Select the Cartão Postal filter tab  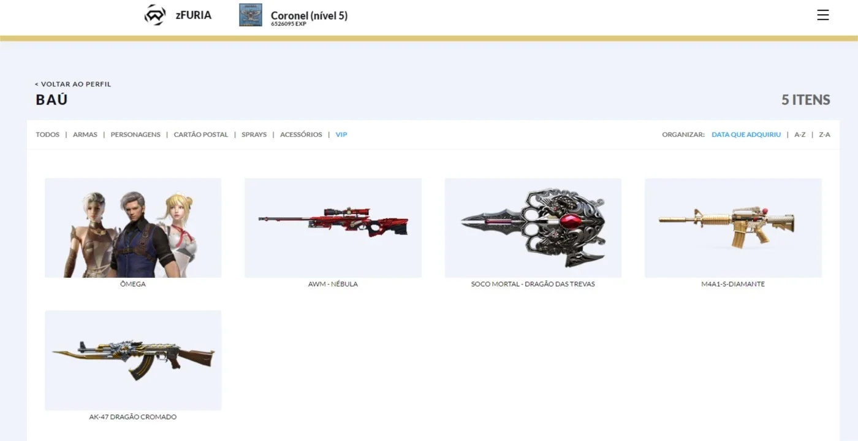[201, 134]
